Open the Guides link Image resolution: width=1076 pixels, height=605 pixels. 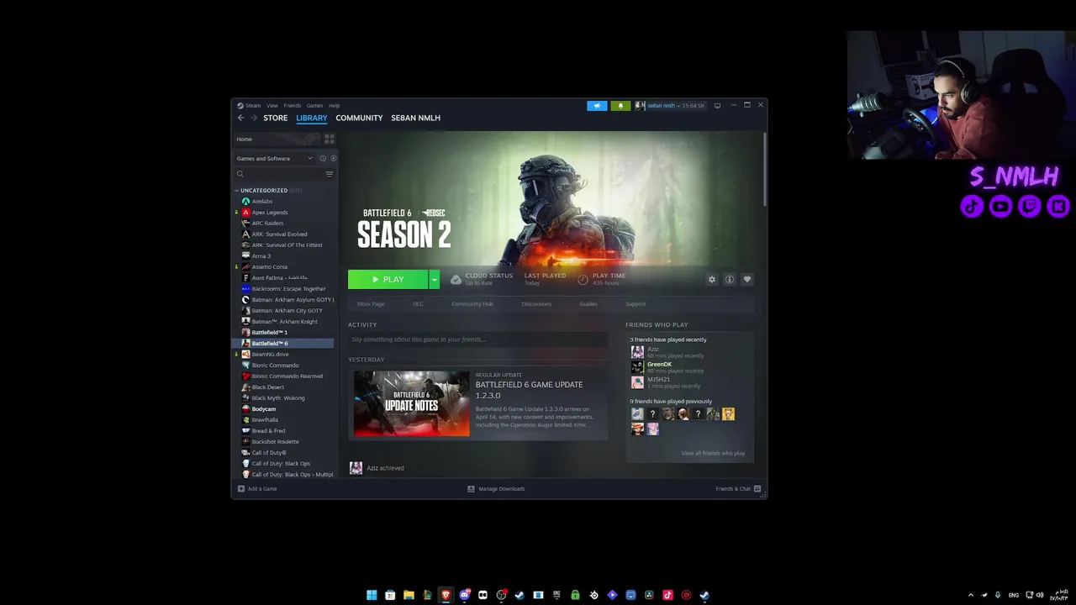588,304
